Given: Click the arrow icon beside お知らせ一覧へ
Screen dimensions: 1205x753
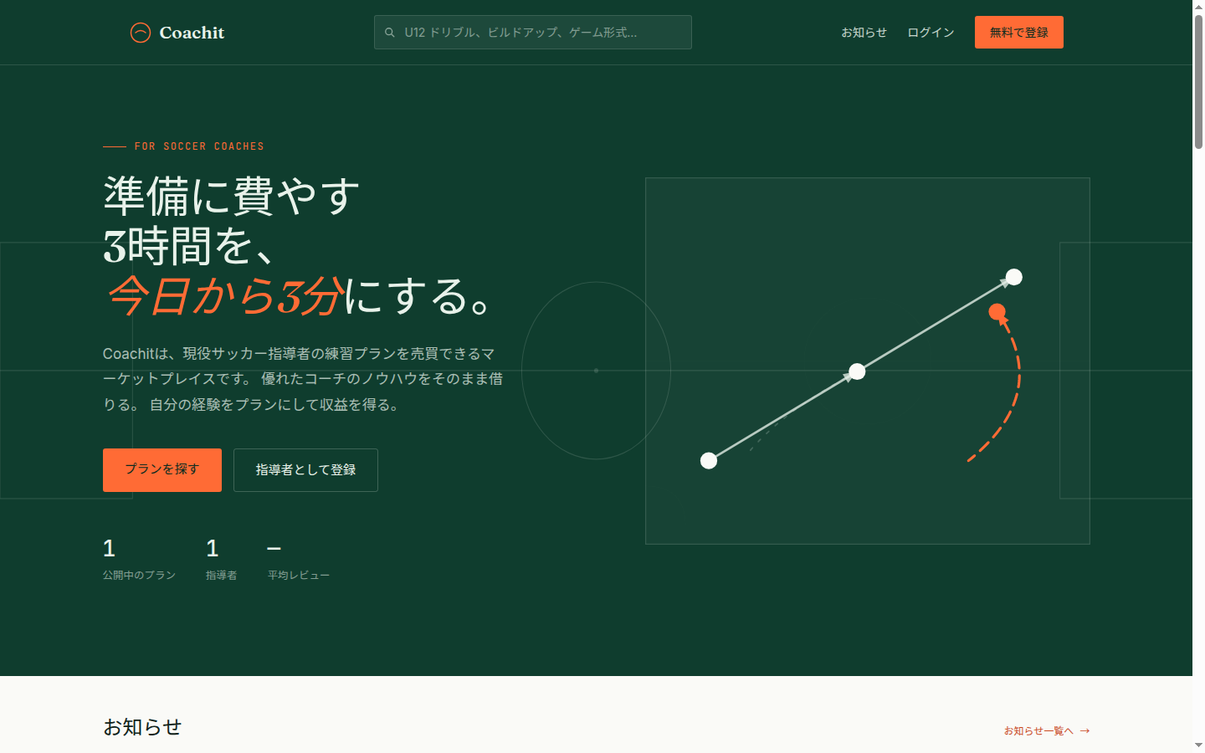Looking at the screenshot, I should 1085,730.
